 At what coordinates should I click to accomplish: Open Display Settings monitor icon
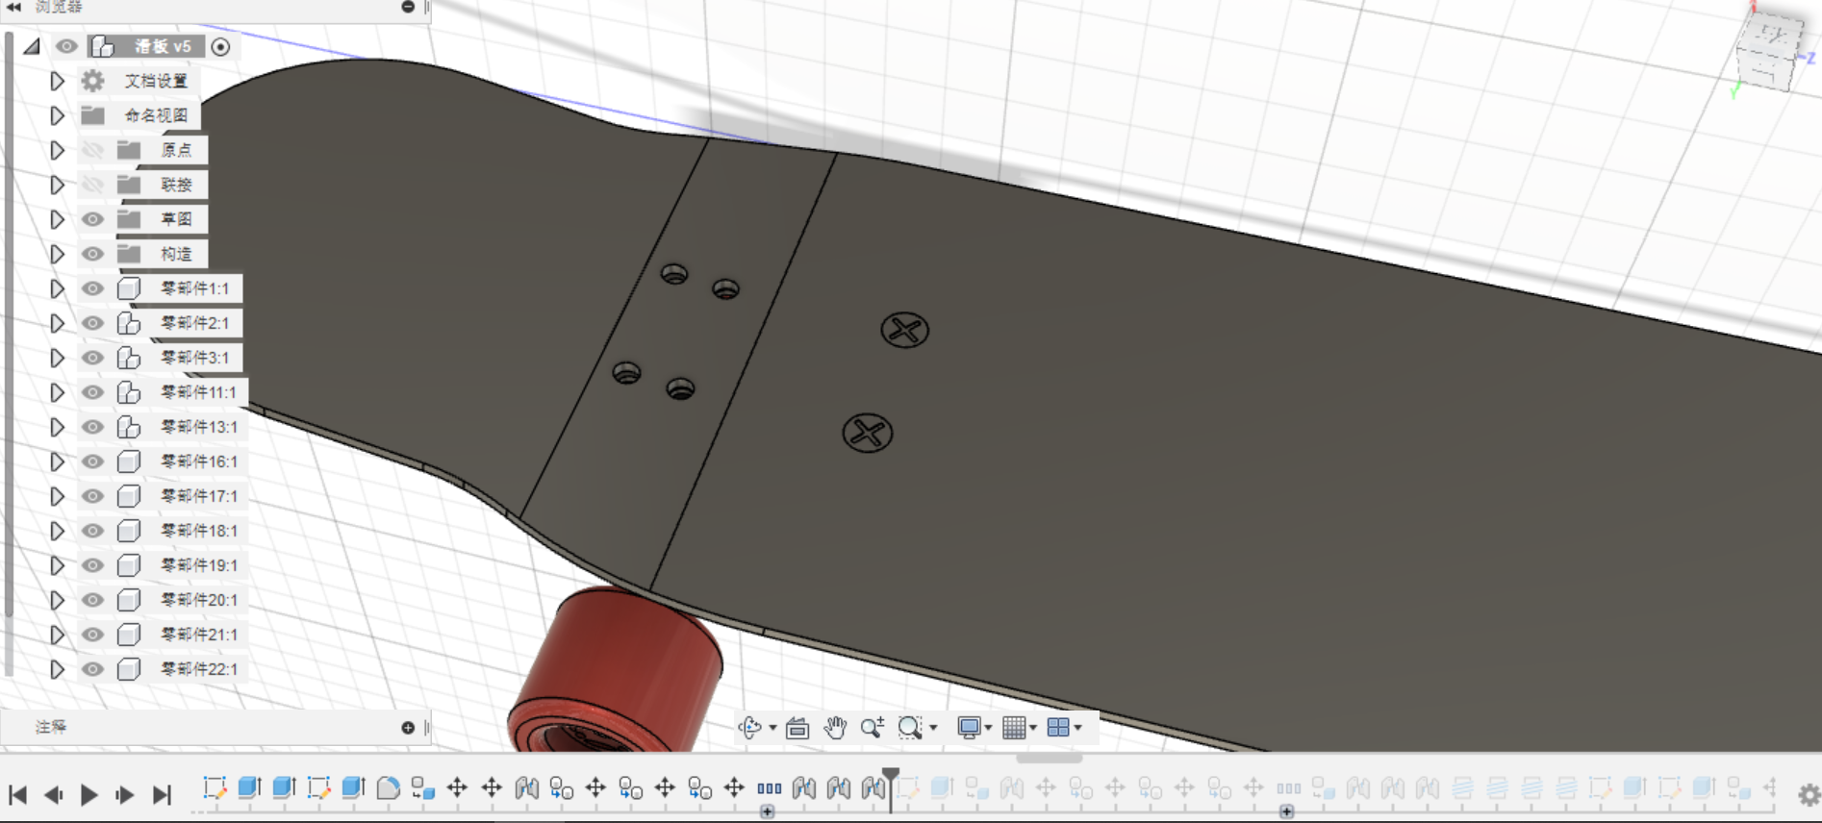coord(969,728)
